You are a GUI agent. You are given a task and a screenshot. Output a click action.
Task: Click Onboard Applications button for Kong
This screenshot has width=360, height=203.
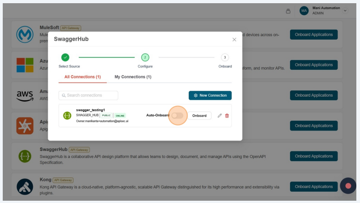click(313, 186)
